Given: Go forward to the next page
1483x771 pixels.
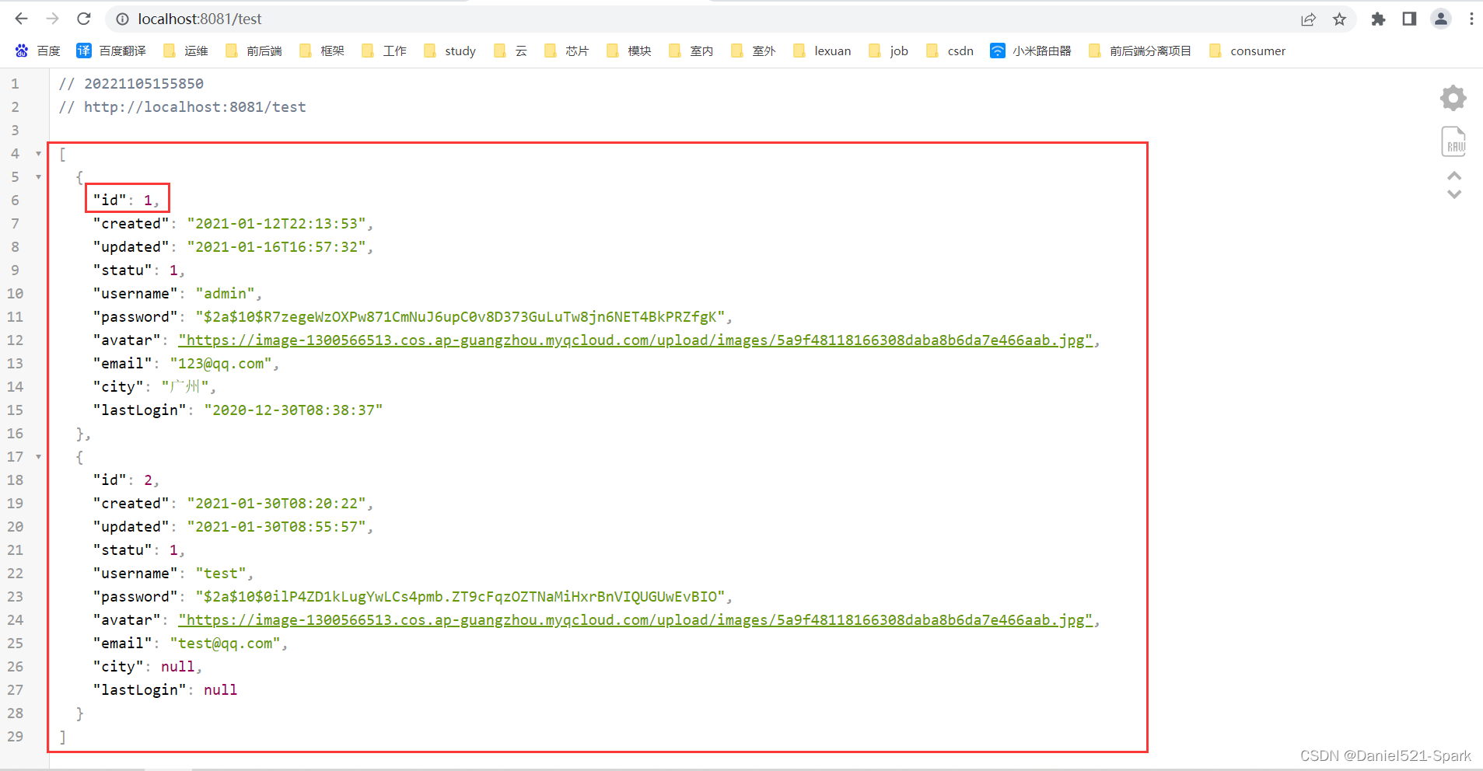Looking at the screenshot, I should click(x=53, y=19).
